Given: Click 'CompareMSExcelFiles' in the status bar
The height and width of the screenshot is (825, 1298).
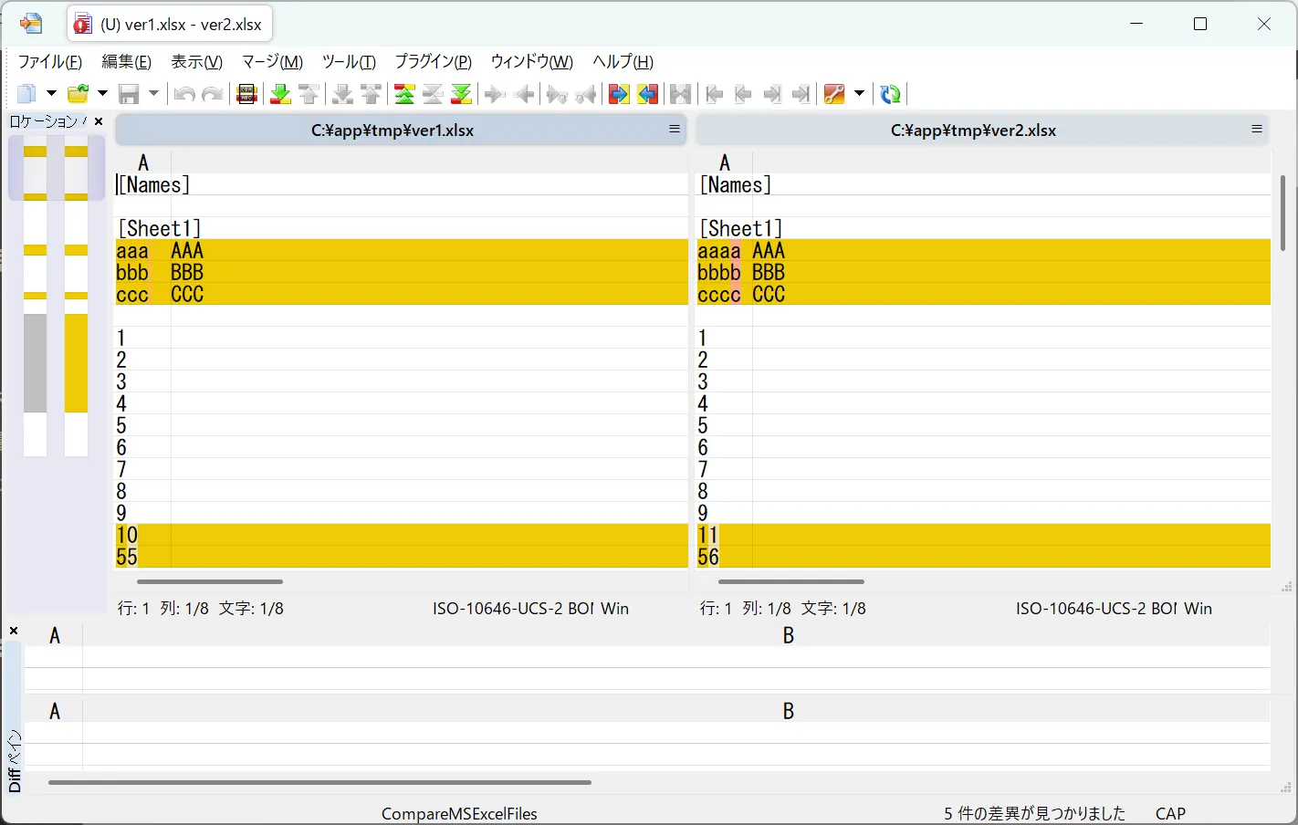Looking at the screenshot, I should [x=459, y=813].
